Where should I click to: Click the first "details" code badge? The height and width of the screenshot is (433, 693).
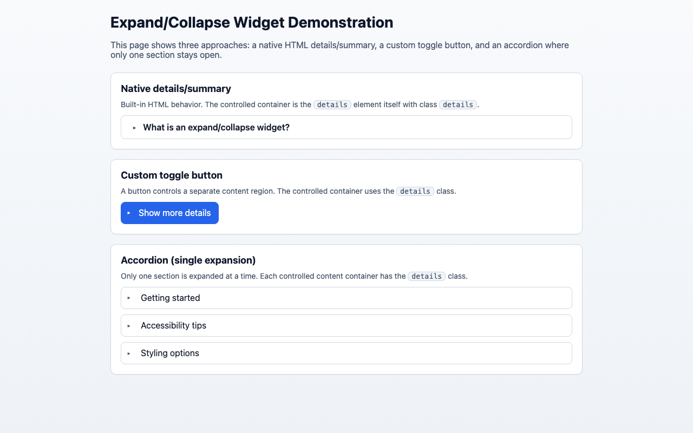pyautogui.click(x=332, y=104)
